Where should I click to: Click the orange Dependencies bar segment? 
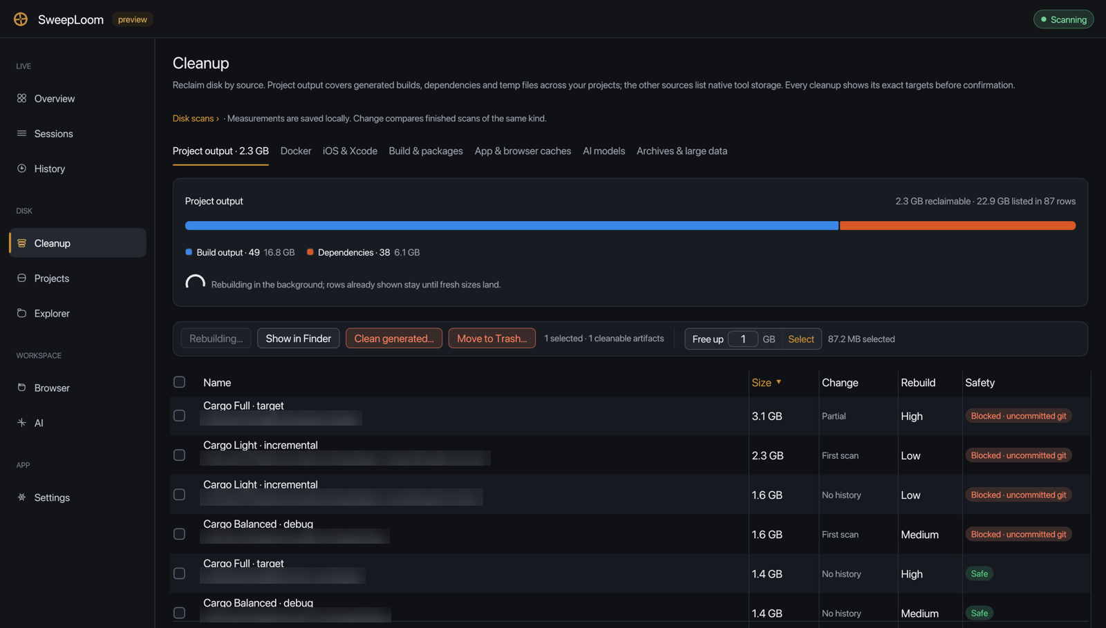[x=958, y=226]
